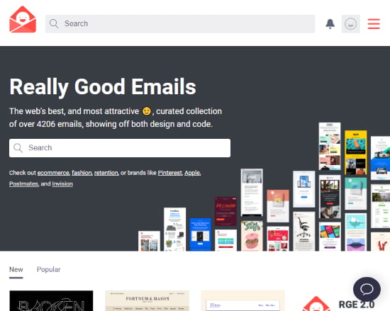Open the Postmates brand link
Viewport: 390px width, 311px height.
[23, 183]
